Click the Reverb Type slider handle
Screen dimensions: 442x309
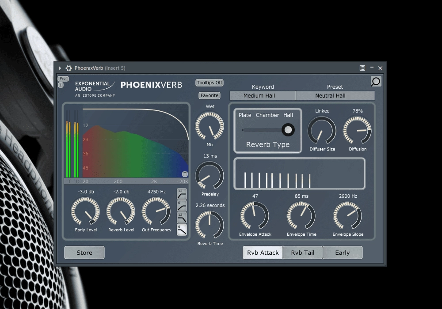coord(288,130)
